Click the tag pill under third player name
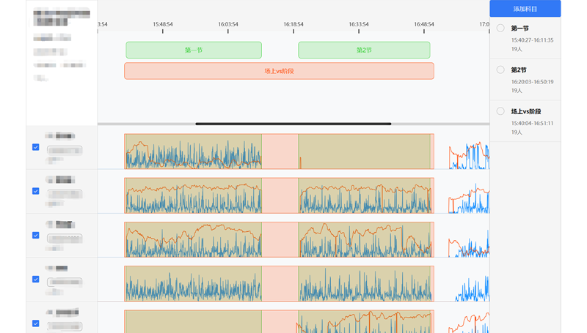This screenshot has height=333, width=587. click(x=65, y=238)
